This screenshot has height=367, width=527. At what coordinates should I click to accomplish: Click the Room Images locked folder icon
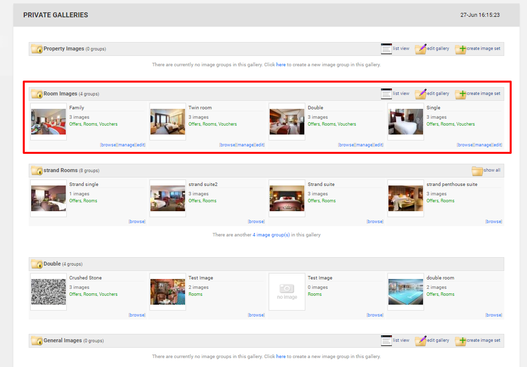click(x=37, y=94)
